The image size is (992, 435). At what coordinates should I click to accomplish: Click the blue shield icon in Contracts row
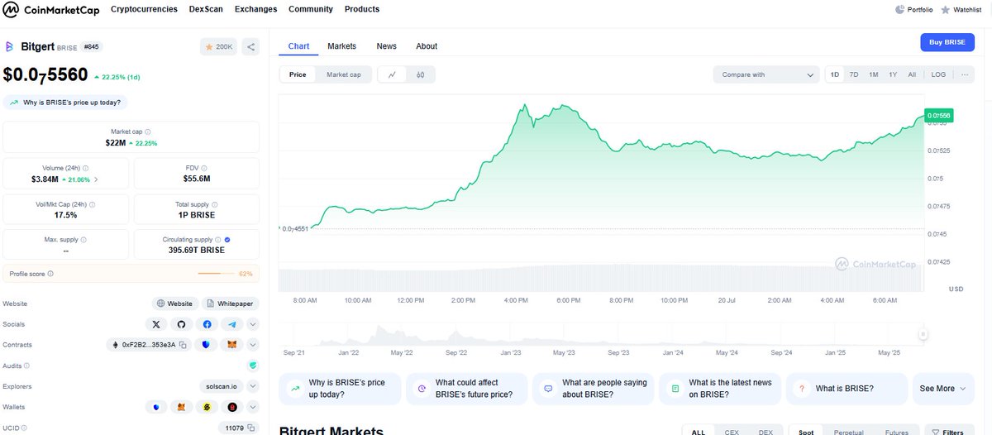(x=207, y=345)
